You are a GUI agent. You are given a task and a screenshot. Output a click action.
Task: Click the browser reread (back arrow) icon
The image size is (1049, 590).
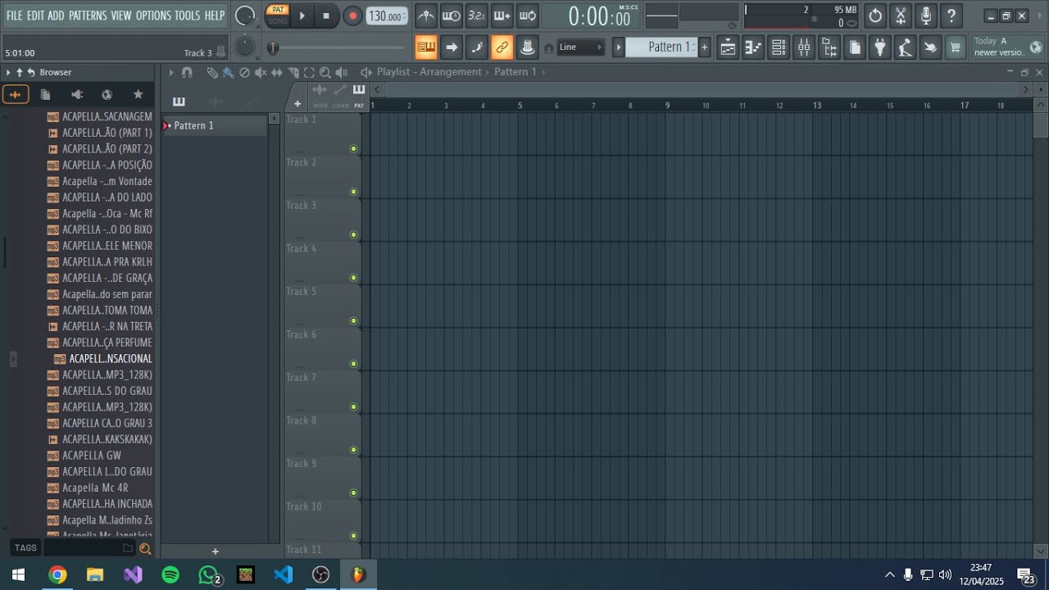coord(31,72)
